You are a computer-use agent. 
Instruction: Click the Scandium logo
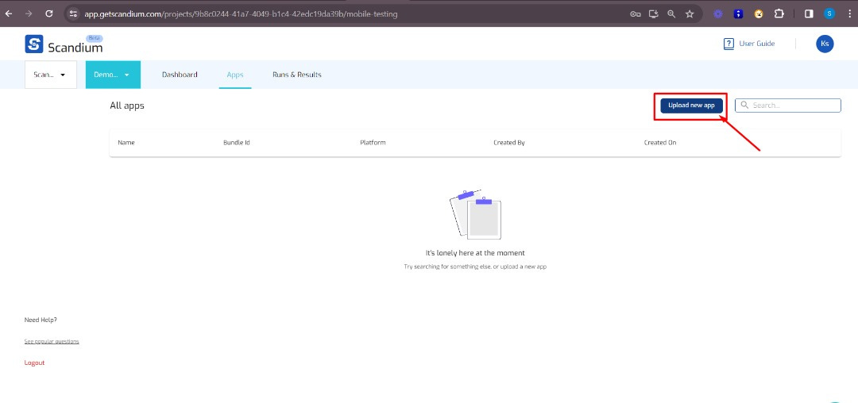[64, 44]
